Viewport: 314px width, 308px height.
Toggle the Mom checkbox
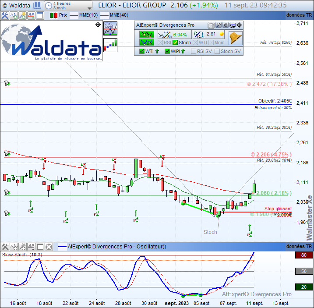(x=211, y=42)
